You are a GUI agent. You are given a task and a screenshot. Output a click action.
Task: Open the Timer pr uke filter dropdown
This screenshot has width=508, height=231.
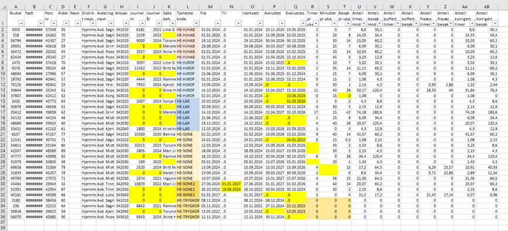316,23
